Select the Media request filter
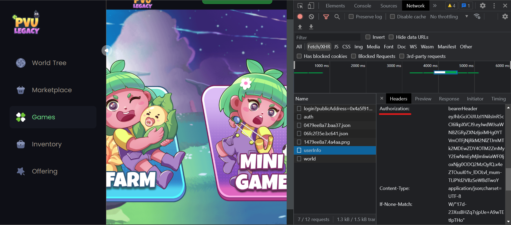 tap(373, 47)
